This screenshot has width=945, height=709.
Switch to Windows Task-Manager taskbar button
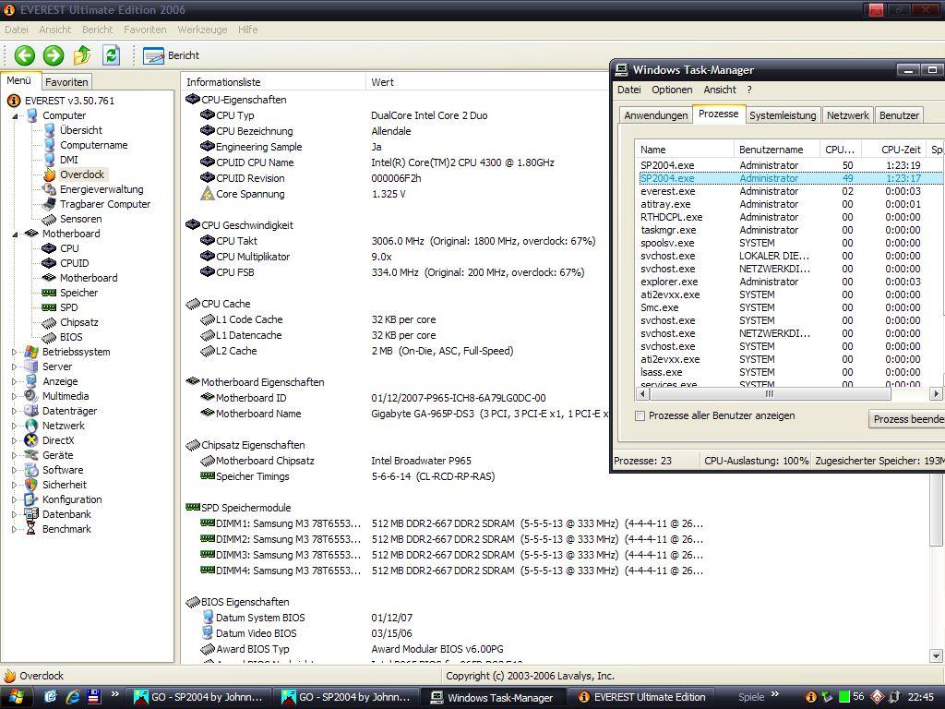coord(493,698)
